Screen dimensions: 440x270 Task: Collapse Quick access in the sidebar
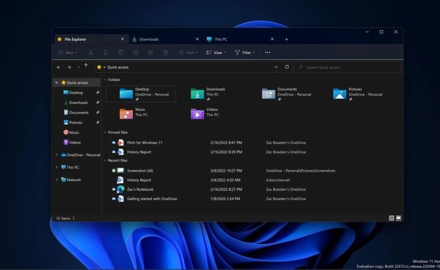pos(57,82)
